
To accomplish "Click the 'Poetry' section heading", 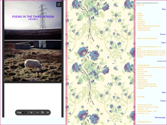I will 163,34.
